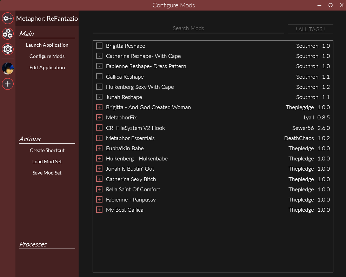
Task: Select Configure Mods in Main menu
Action: (47, 56)
